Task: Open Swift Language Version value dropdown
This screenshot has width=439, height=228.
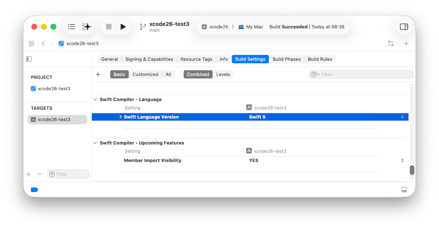Action: 402,117
